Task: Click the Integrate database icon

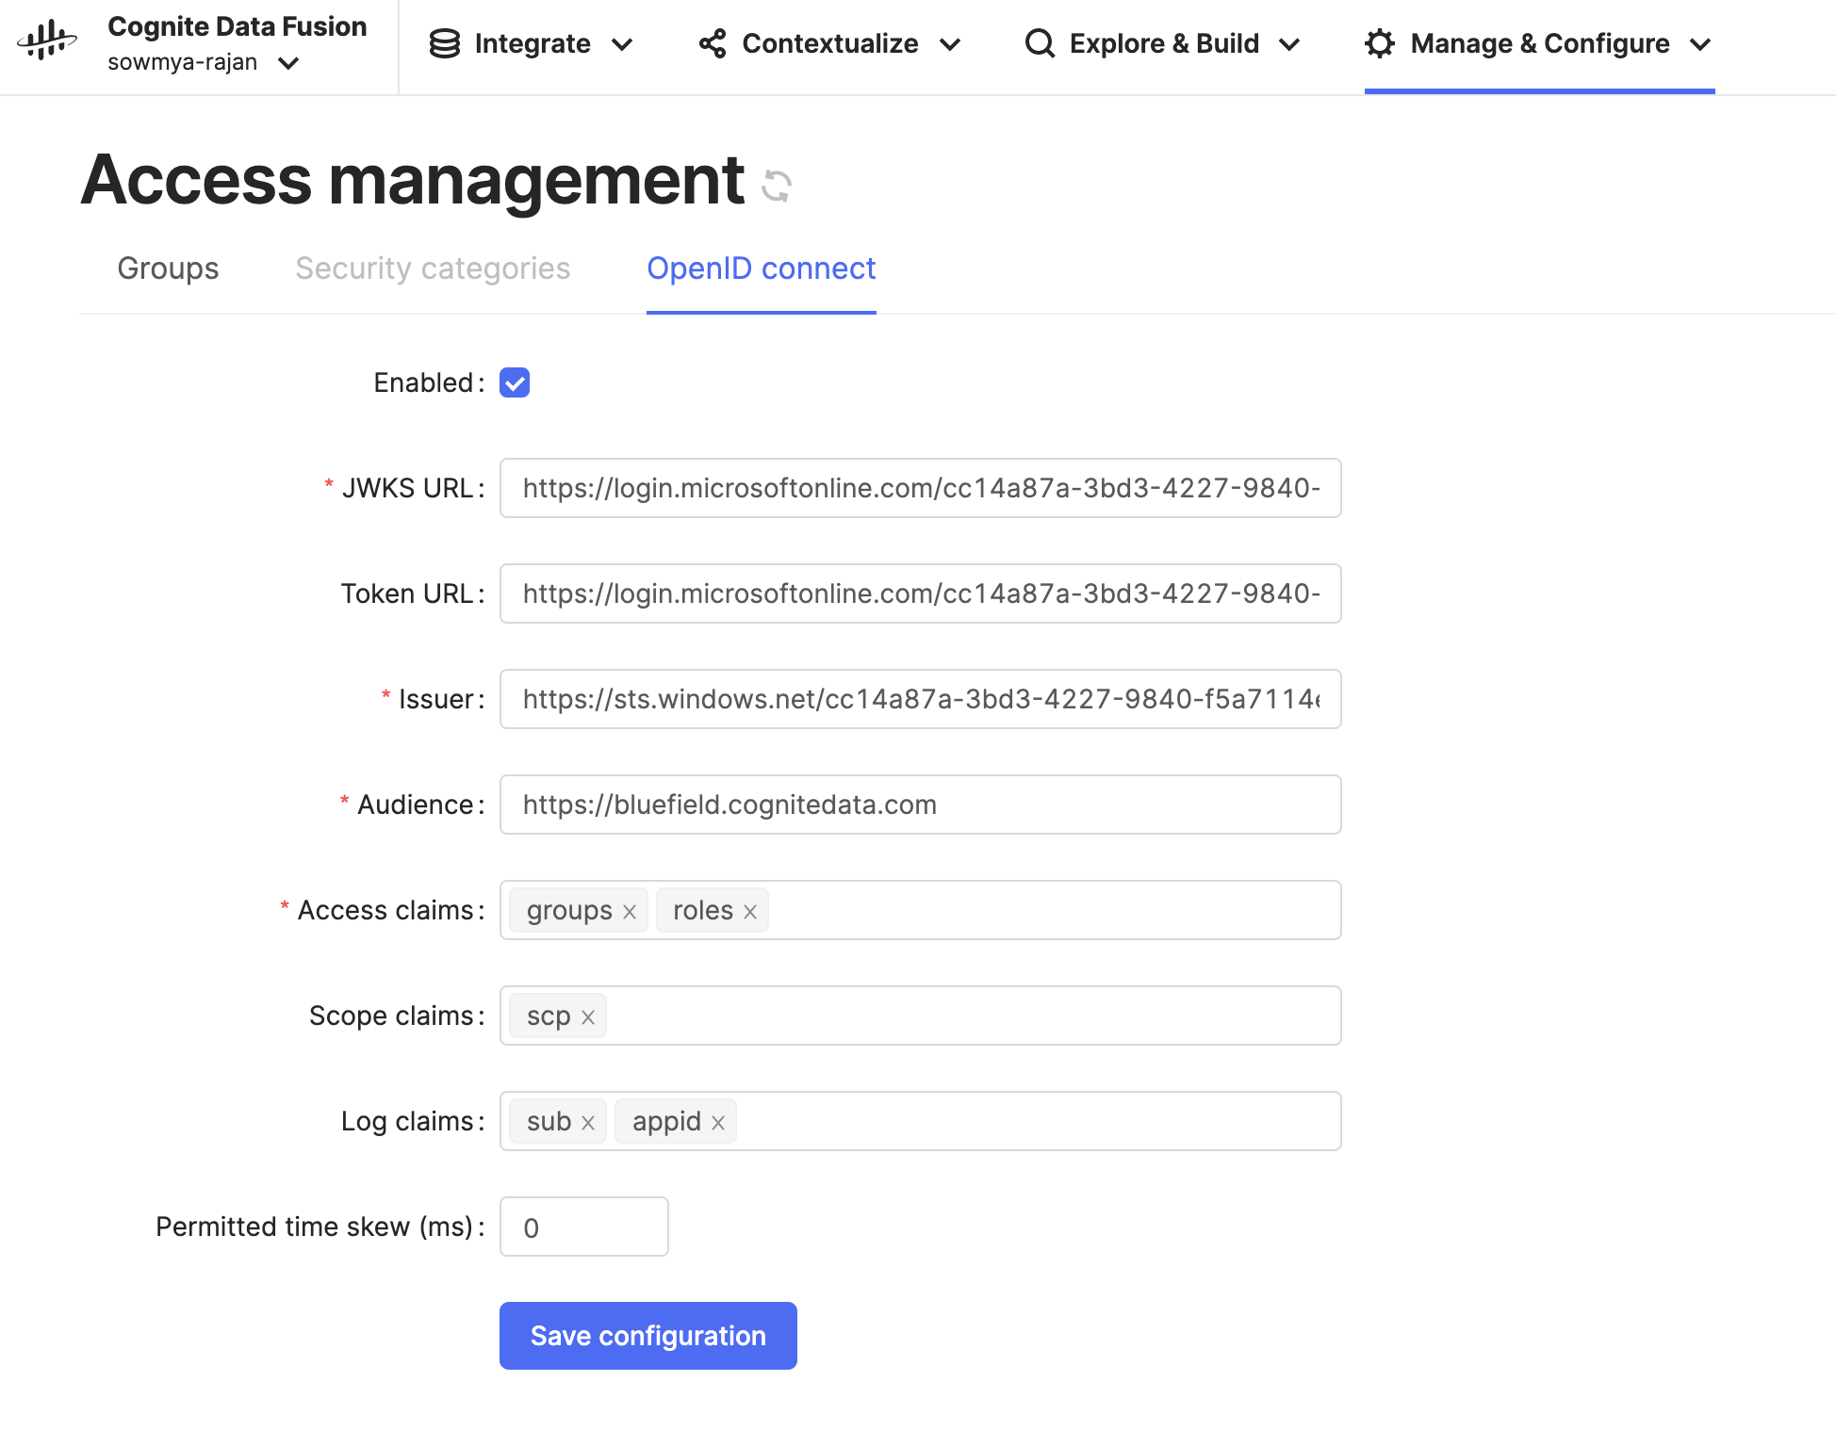Action: tap(445, 43)
